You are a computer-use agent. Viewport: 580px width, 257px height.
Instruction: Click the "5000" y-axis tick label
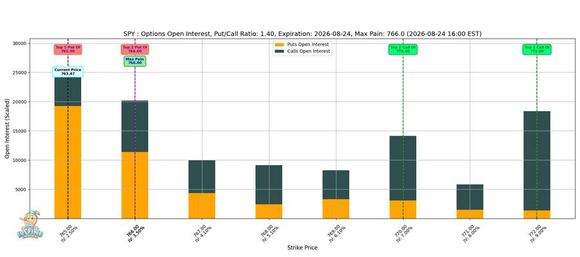21,190
